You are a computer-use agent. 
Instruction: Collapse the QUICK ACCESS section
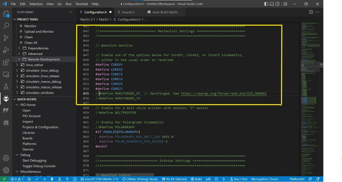pos(27,99)
